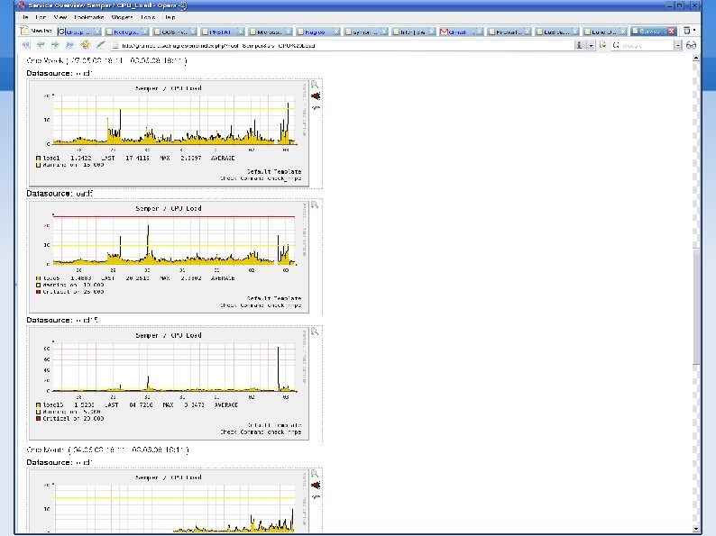Click the green page icon beside search

(603, 45)
